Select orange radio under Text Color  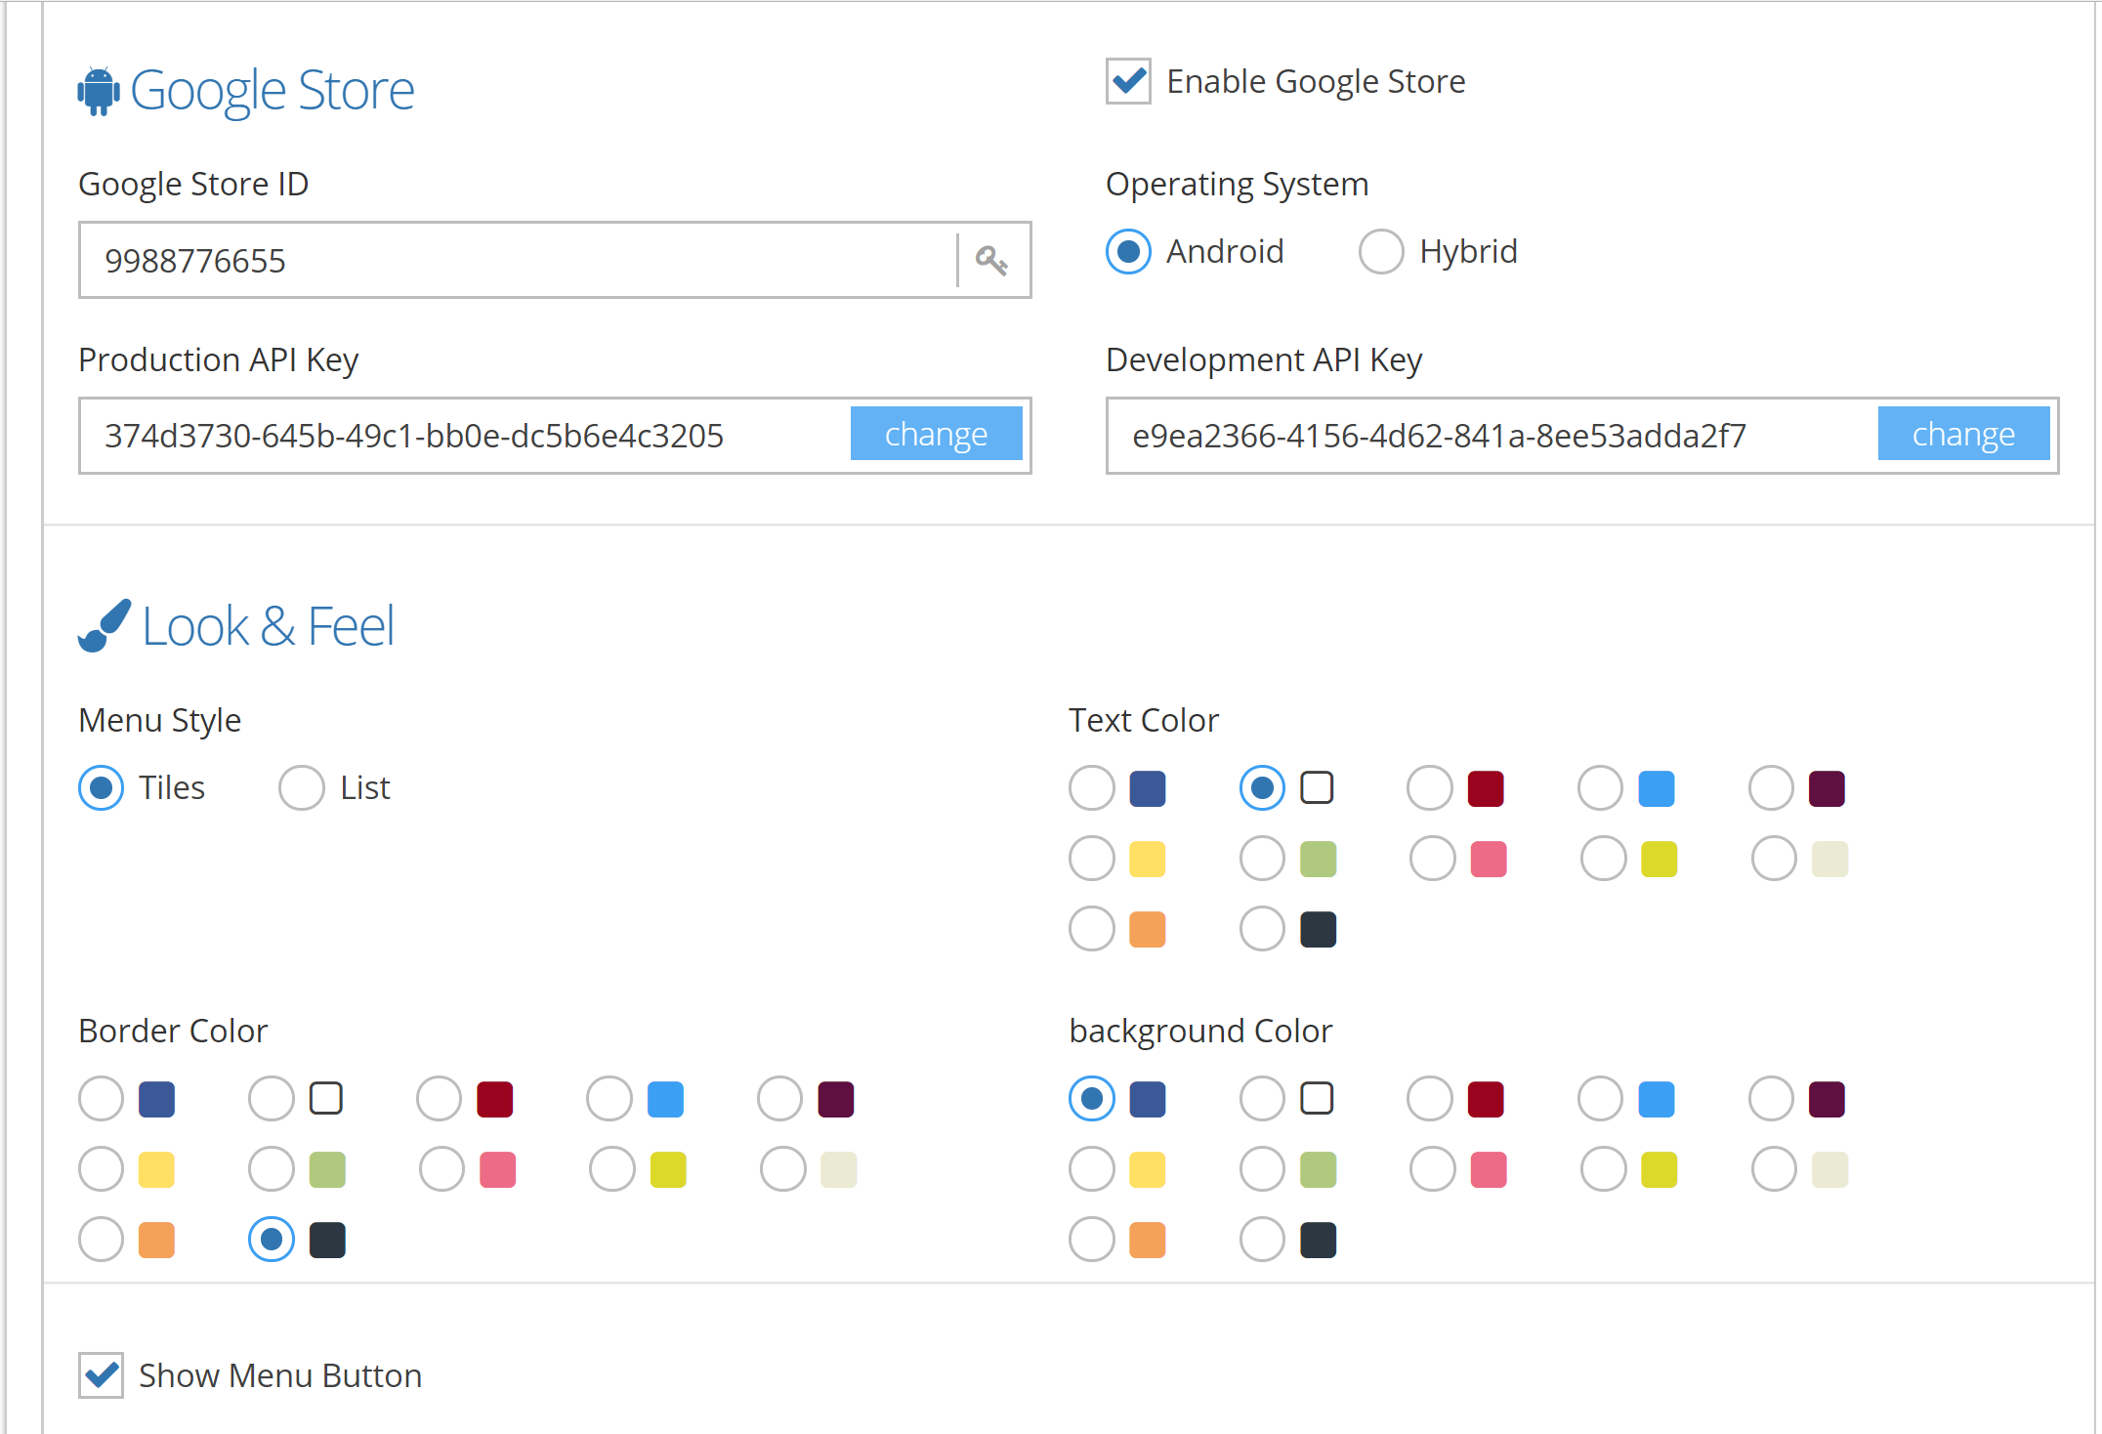point(1091,929)
